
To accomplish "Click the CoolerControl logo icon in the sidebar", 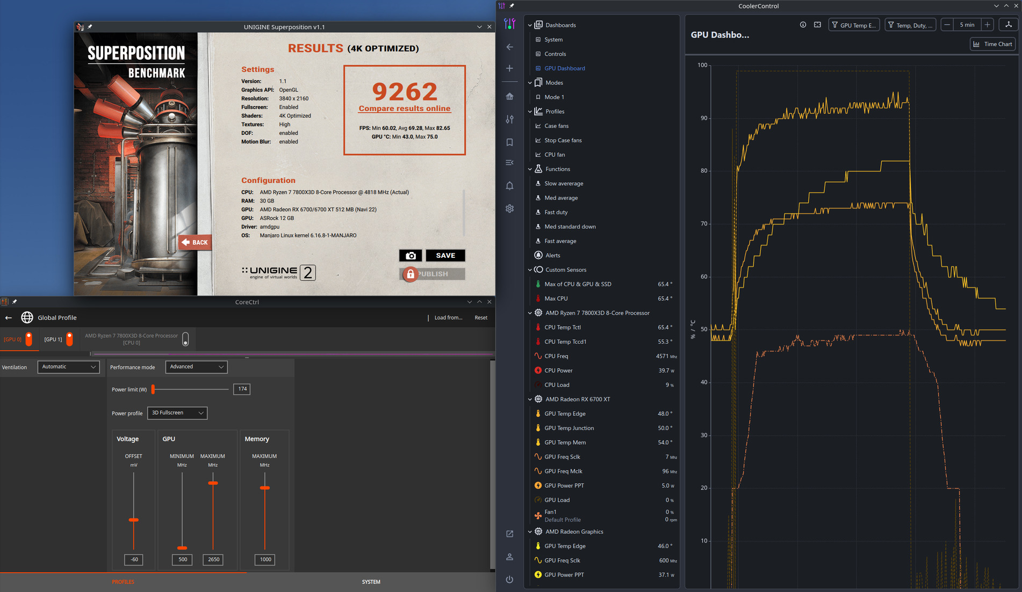I will click(509, 24).
